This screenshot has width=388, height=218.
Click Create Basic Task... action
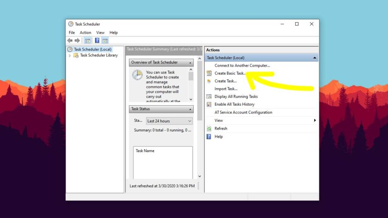tap(230, 73)
